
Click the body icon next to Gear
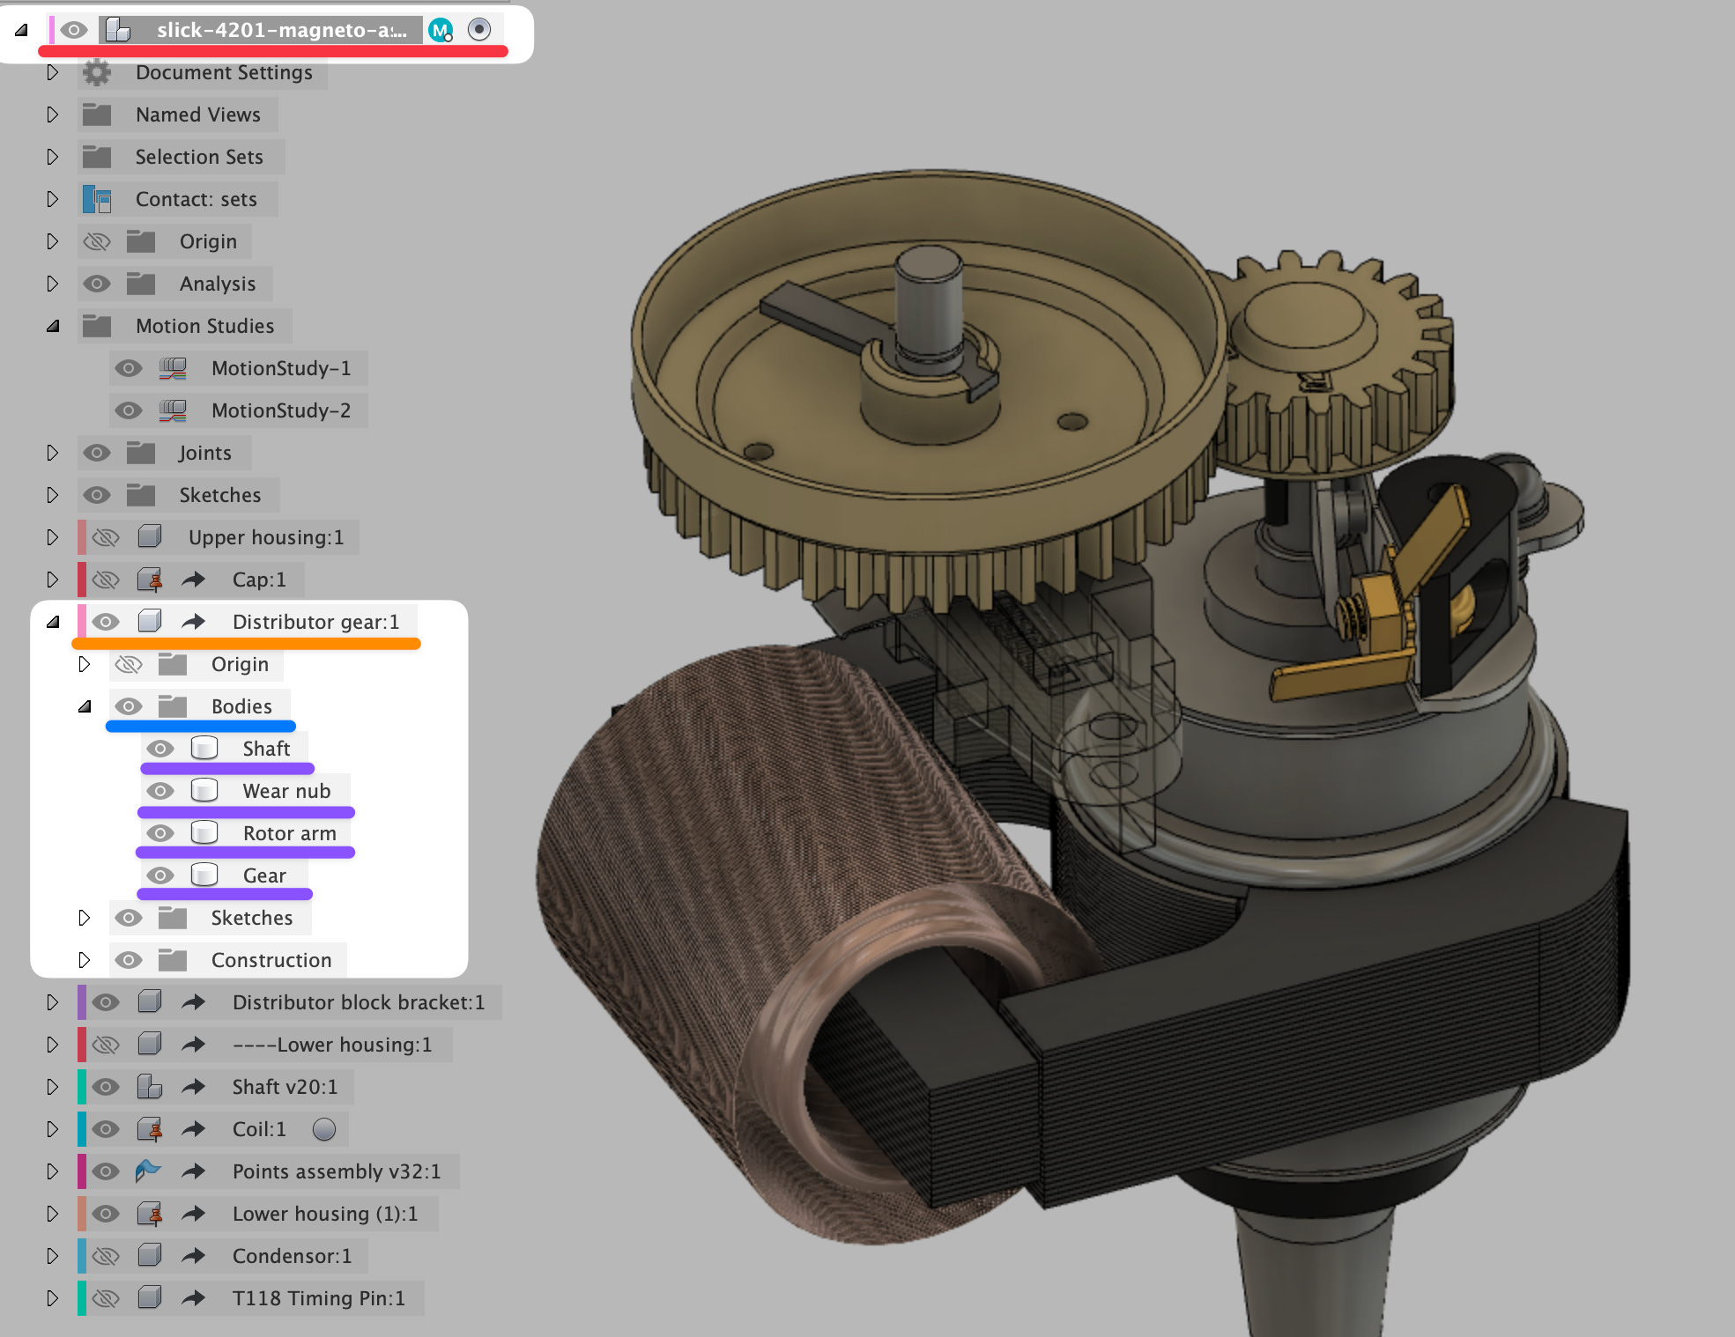tap(204, 875)
